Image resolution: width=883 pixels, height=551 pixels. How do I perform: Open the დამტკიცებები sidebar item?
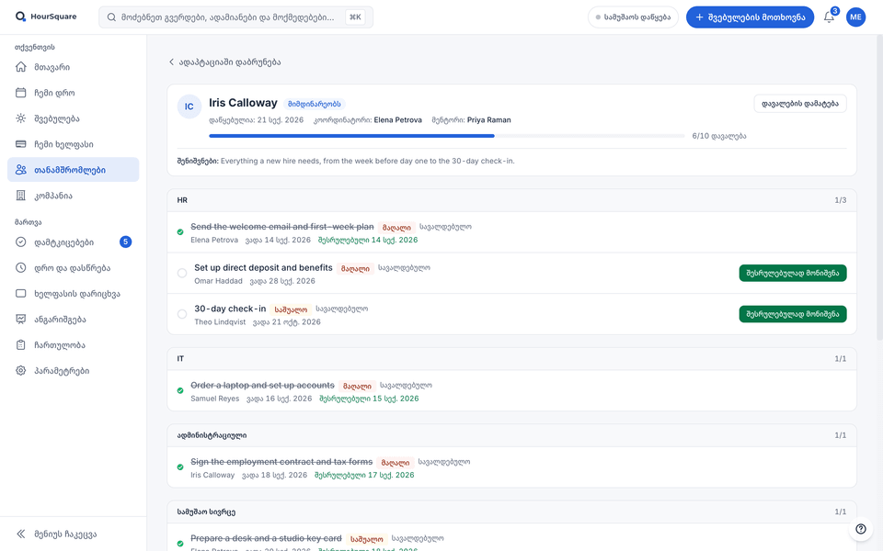74,242
